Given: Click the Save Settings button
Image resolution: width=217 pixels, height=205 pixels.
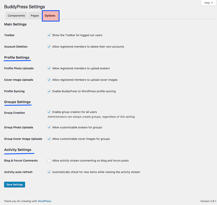Looking at the screenshot, I should (15, 185).
